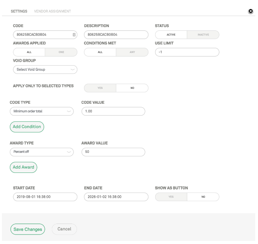Viewport: 258px width, 244px height.
Task: Set Awards Applied to One
Action: click(61, 52)
